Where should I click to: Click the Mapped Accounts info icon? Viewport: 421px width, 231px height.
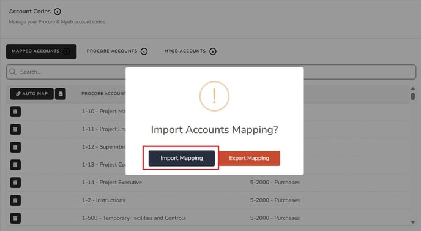66,51
